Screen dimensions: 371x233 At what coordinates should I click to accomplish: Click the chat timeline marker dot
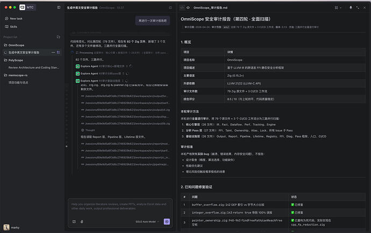tap(67, 146)
